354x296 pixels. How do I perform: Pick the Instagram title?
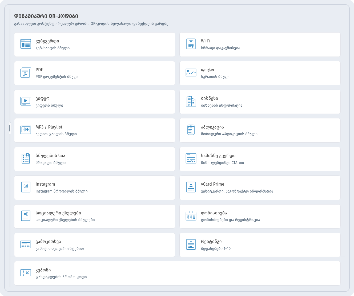tap(45, 184)
